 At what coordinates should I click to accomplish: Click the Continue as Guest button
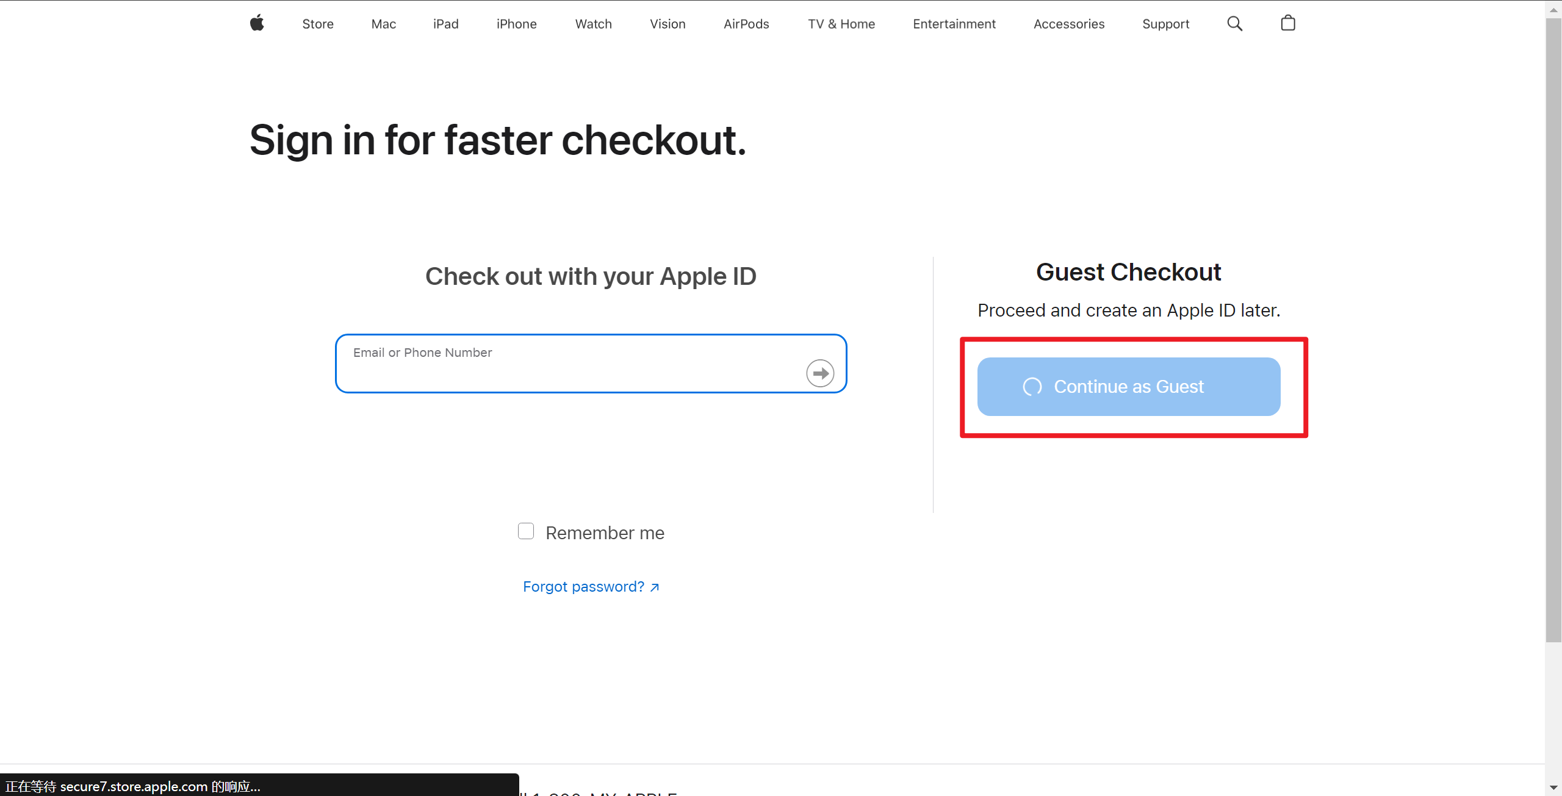click(1129, 387)
